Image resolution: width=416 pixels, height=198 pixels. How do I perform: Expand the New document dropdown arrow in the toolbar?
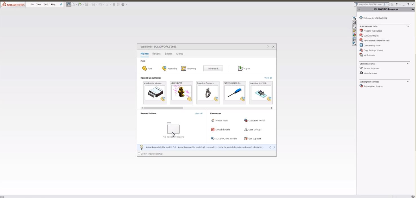click(x=76, y=4)
